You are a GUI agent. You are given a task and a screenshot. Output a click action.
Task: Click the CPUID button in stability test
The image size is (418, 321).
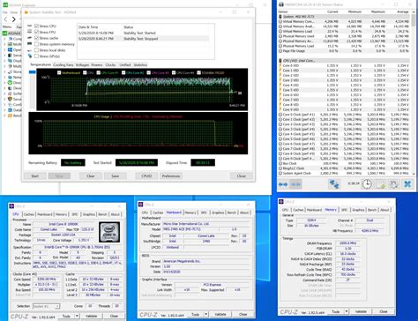click(146, 176)
